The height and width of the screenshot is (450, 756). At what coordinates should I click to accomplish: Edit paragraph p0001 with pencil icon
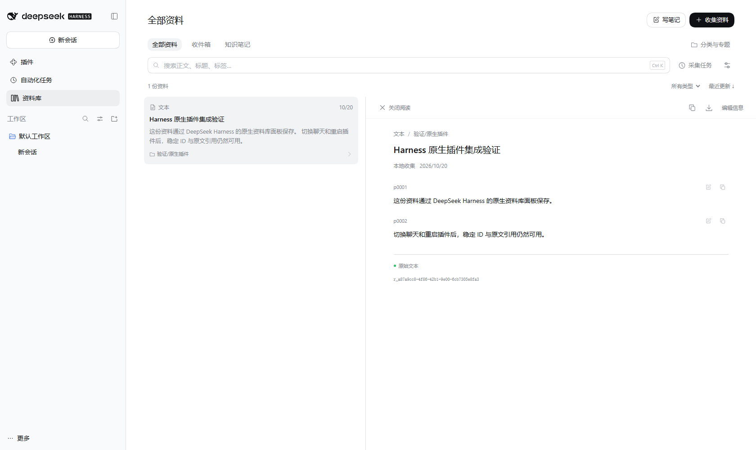[x=708, y=187]
